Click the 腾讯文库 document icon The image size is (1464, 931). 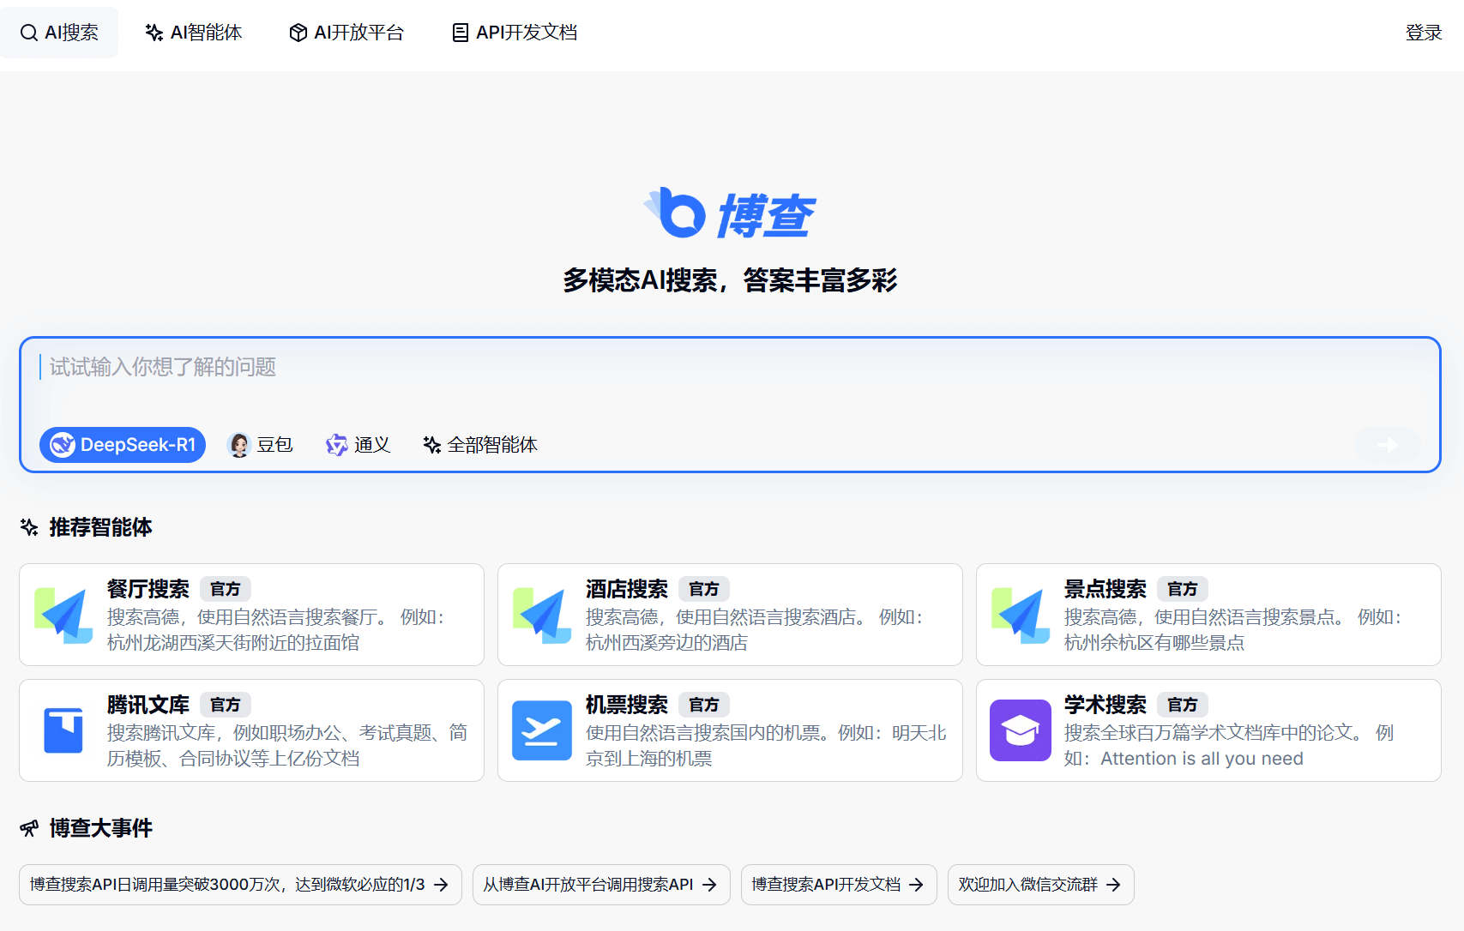tap(63, 730)
